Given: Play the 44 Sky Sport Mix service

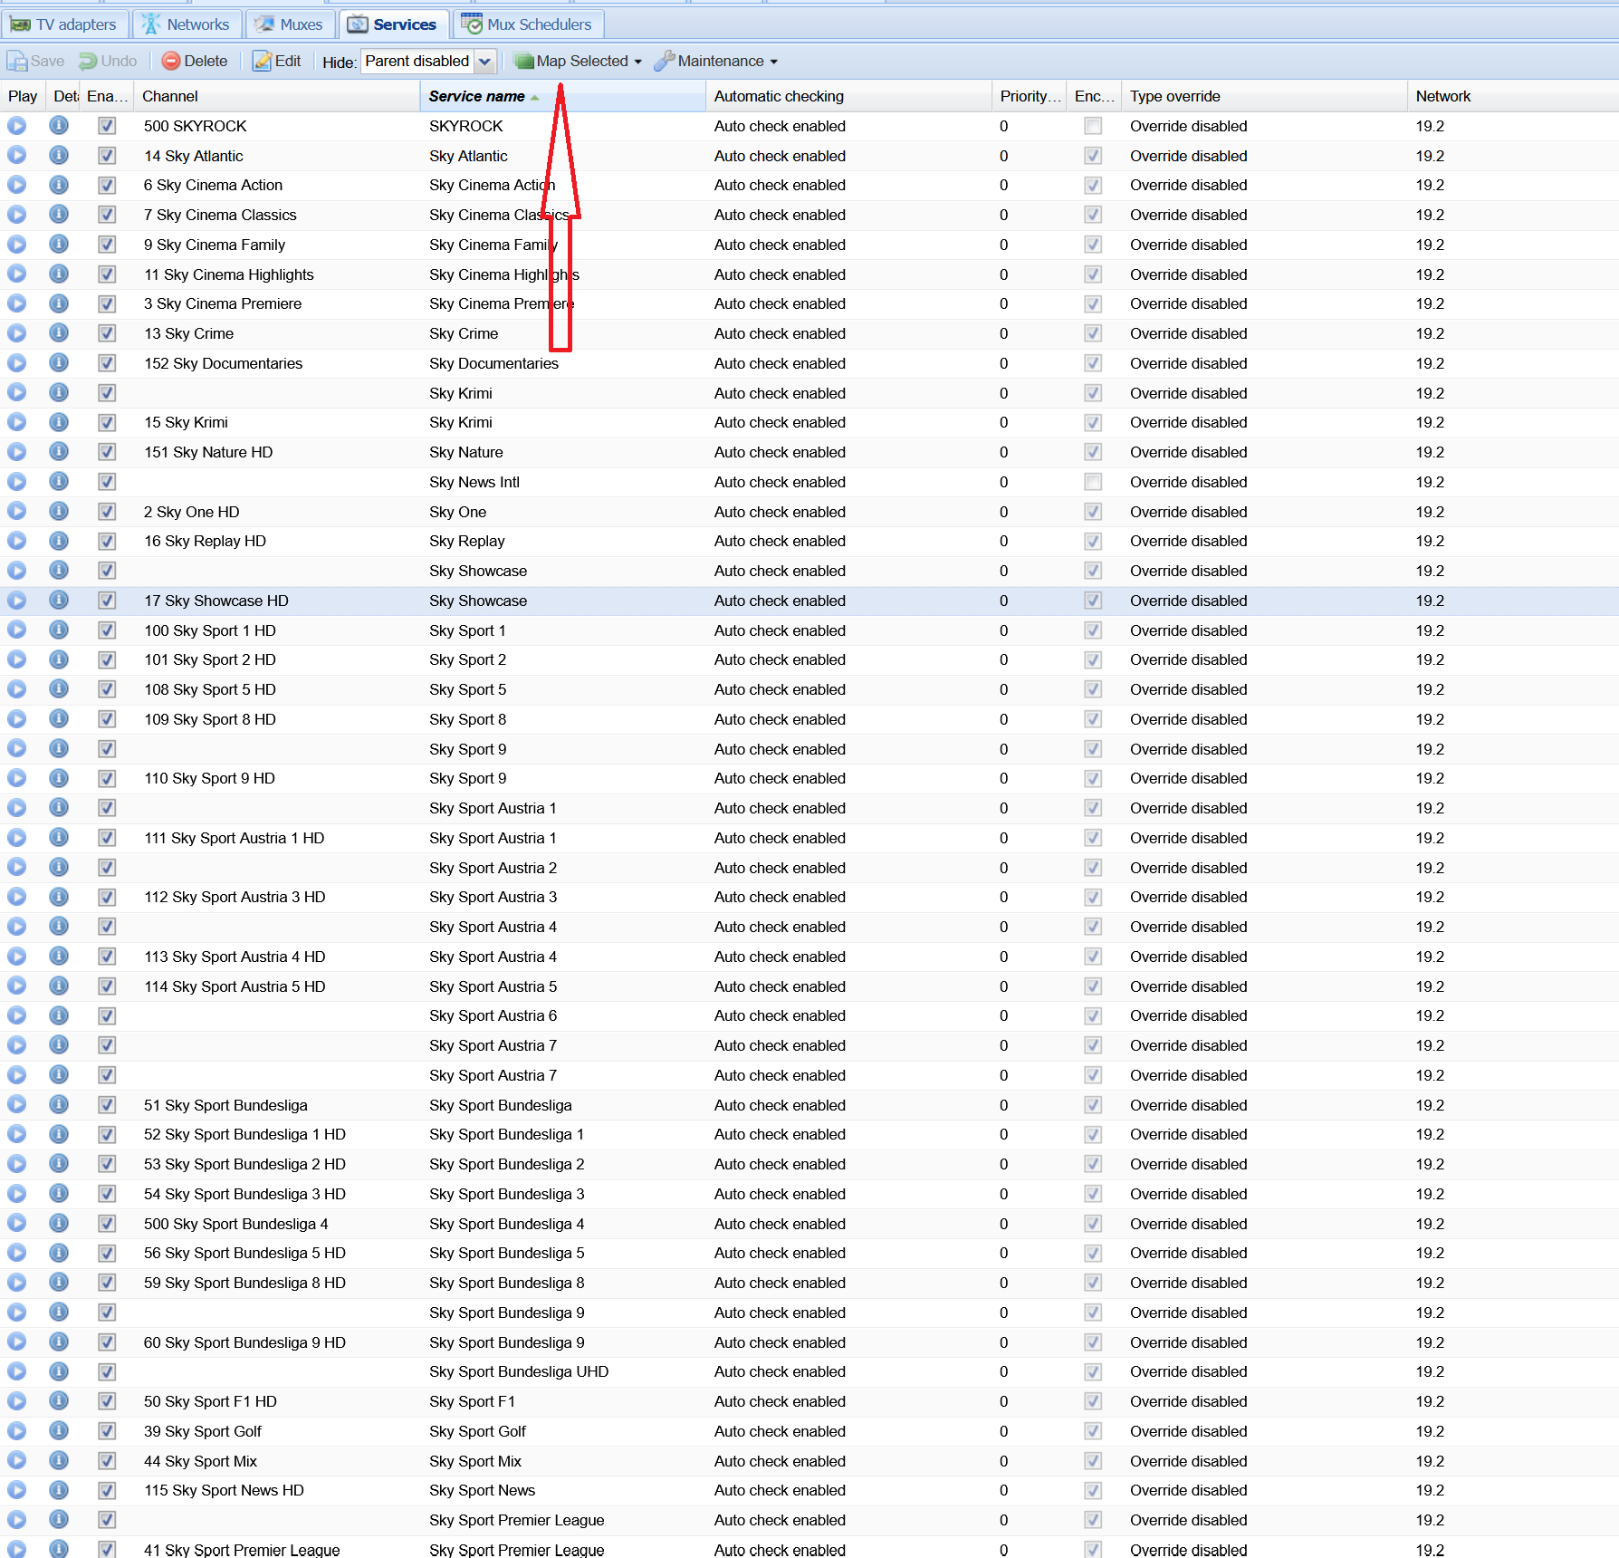Looking at the screenshot, I should tap(16, 1461).
